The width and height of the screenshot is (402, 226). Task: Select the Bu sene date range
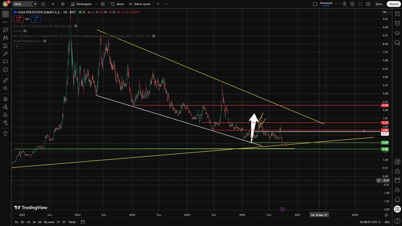coord(49,222)
